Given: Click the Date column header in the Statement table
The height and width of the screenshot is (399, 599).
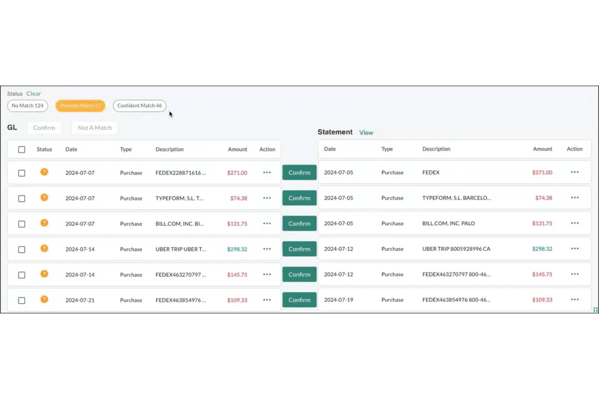Looking at the screenshot, I should (330, 149).
